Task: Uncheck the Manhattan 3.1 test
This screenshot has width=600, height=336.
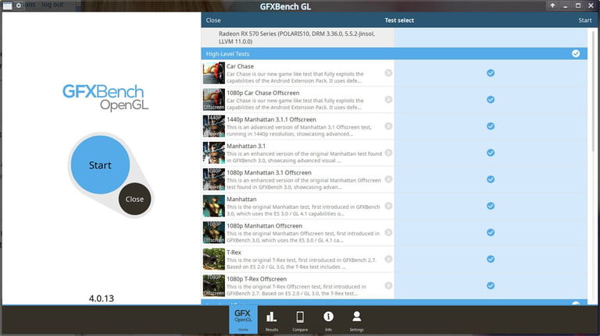Action: (x=491, y=153)
